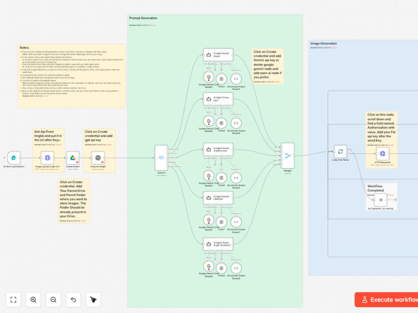Open the Image upload to get Url1 node
This screenshot has height=313, width=418.
[x=48, y=158]
